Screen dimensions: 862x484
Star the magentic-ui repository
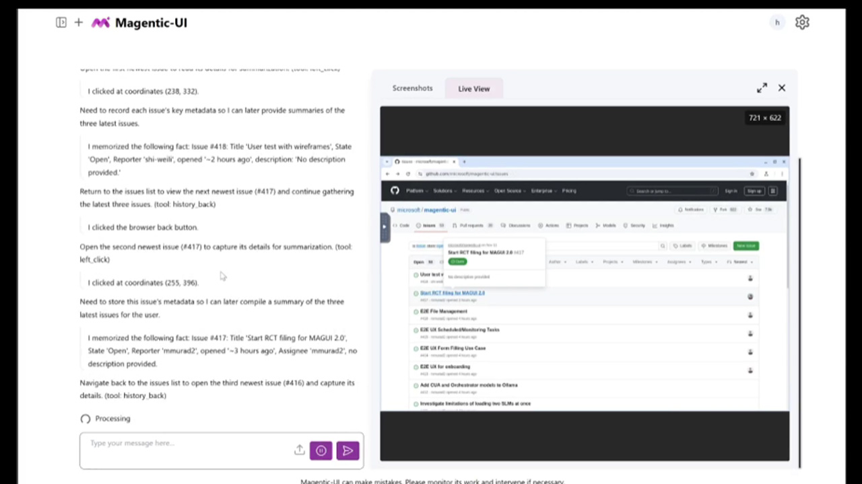tap(760, 210)
